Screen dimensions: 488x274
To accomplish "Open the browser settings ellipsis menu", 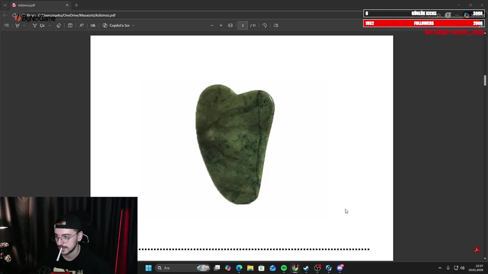I will point(457,15).
